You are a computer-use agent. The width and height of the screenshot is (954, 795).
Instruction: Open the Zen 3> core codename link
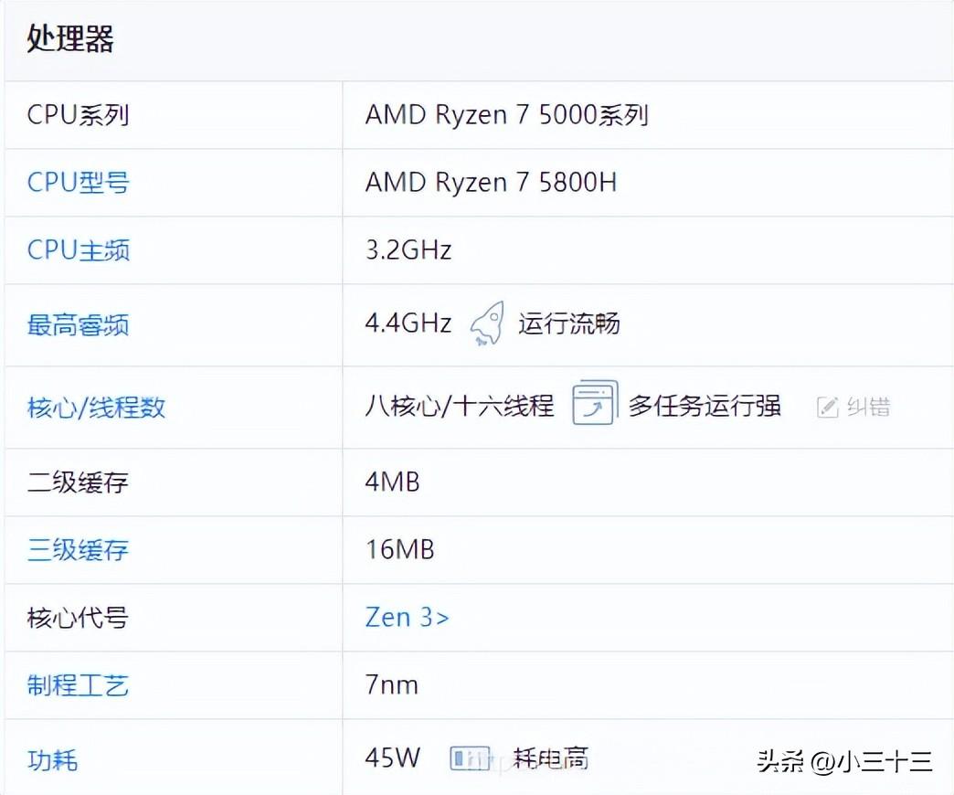tap(407, 618)
